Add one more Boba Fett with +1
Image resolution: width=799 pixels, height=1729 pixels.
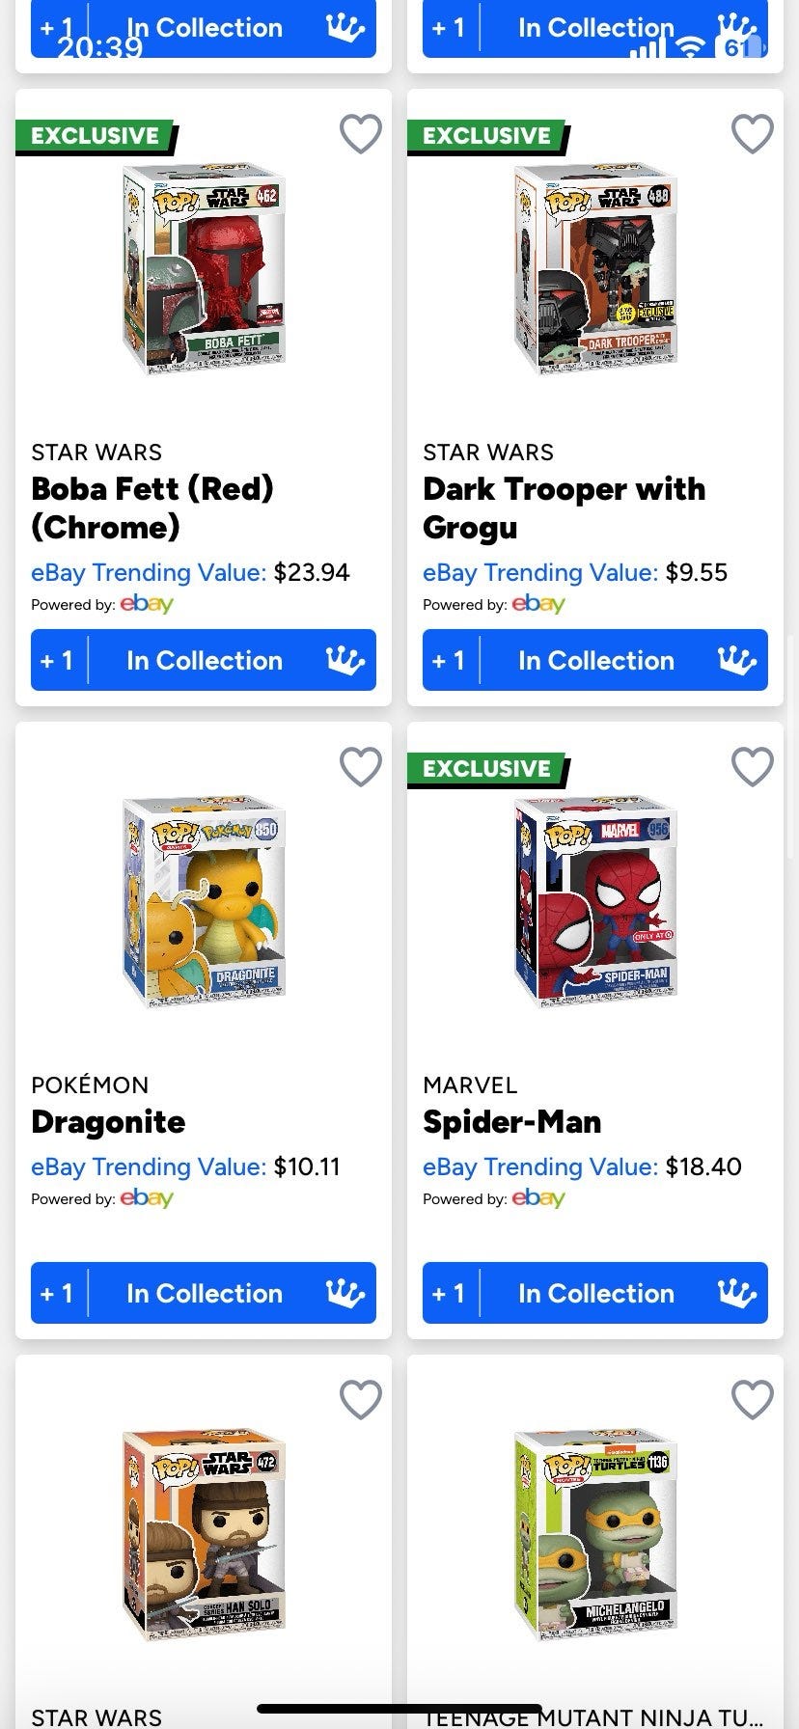coord(57,660)
